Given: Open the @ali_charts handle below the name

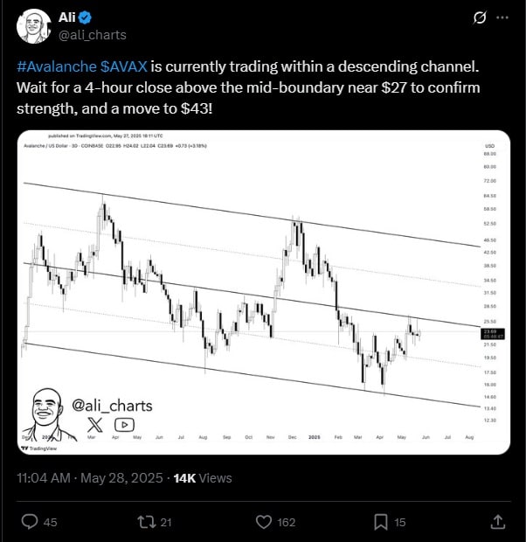Looking at the screenshot, I should pos(92,35).
